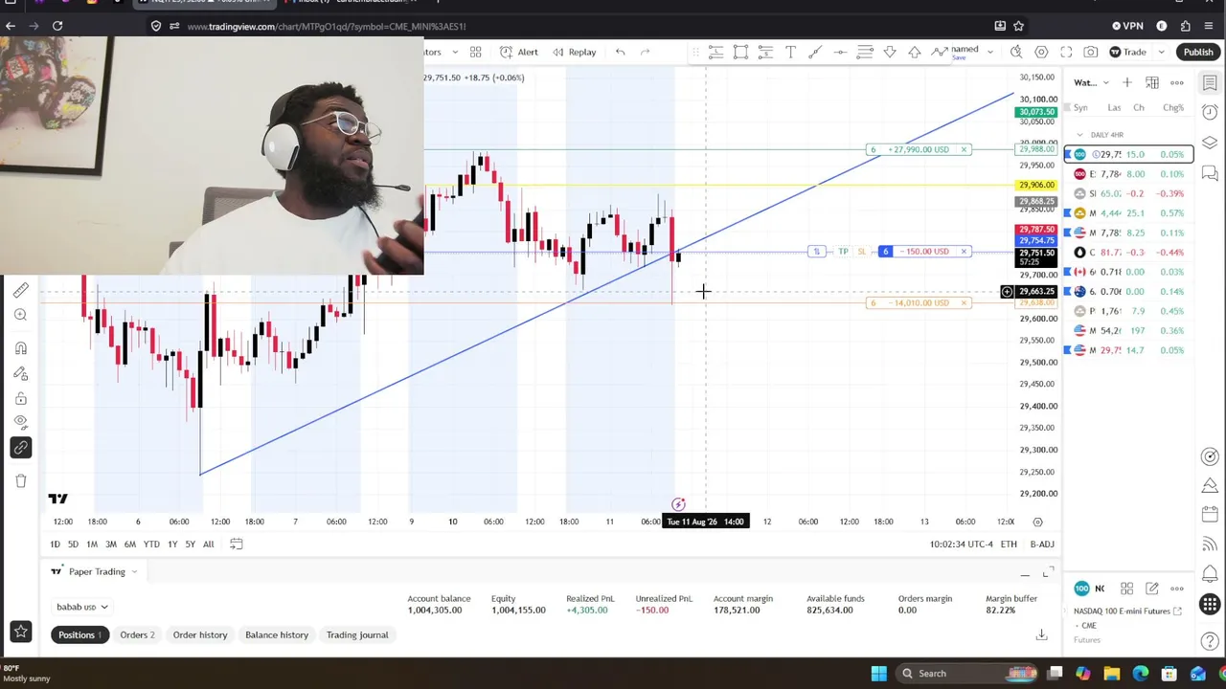1226x689 pixels.
Task: Remove drawings with trash icon
Action: pyautogui.click(x=20, y=480)
